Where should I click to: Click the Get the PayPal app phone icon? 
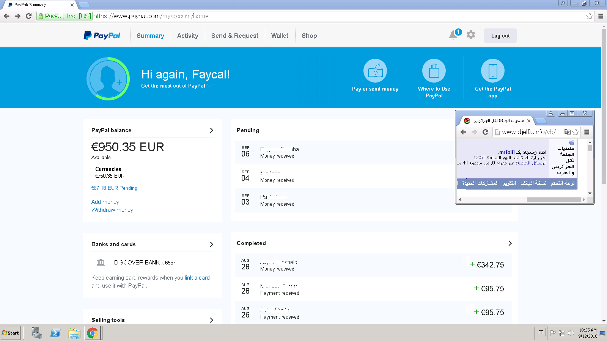tap(493, 71)
